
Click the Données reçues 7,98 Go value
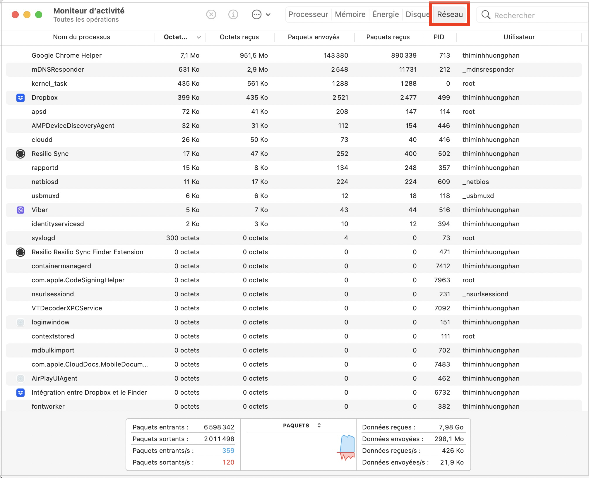[451, 427]
